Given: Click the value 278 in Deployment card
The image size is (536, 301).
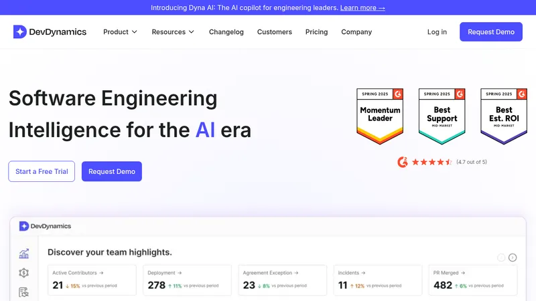Looking at the screenshot, I should pos(157,285).
